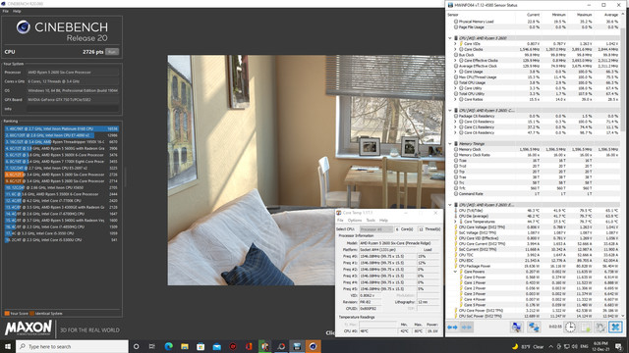629x353 pixels.
Task: Open the Select CPU dropdown in Core Temp
Action: (x=375, y=229)
